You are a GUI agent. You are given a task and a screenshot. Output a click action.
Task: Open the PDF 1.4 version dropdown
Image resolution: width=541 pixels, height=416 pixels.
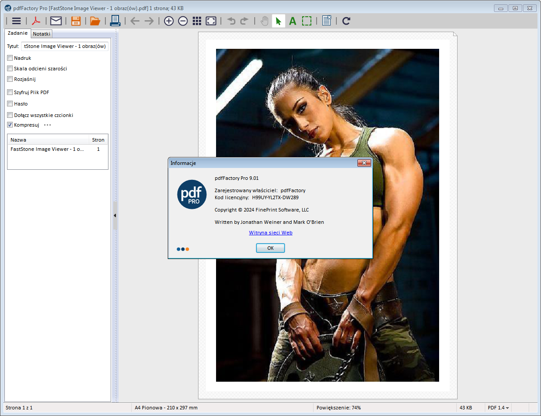tap(498, 408)
